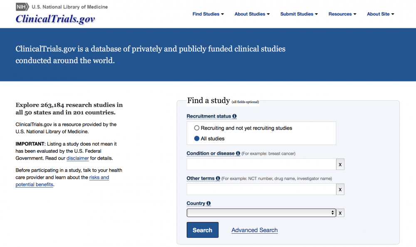This screenshot has height=247, width=416.
Task: Click into the Condition or disease input
Action: (261, 165)
